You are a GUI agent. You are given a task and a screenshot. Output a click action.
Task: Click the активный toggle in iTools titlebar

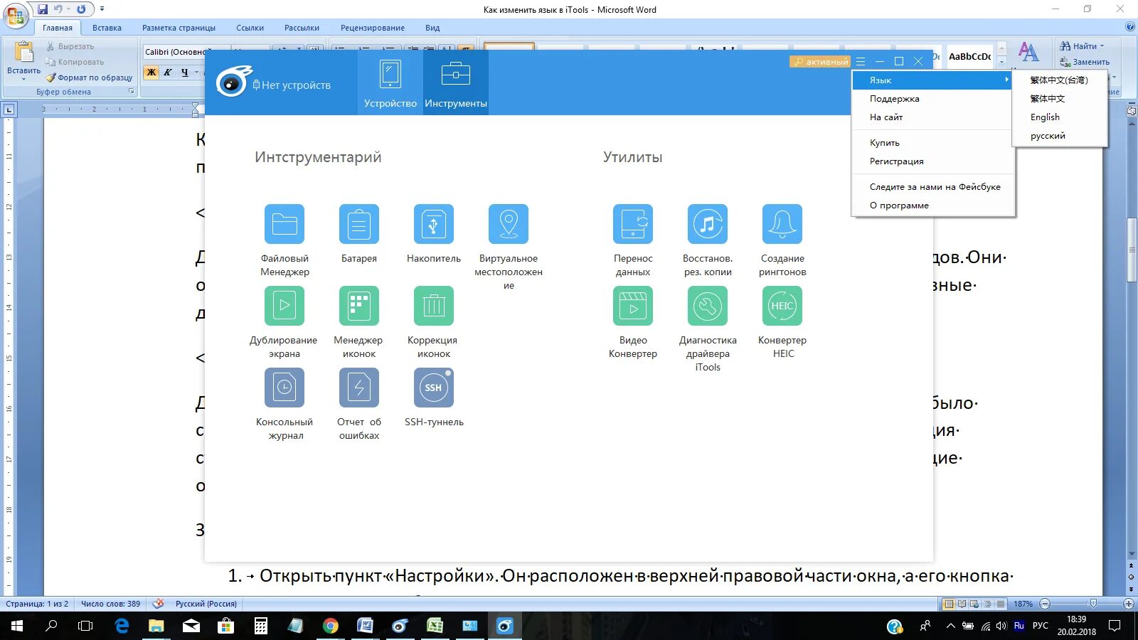point(821,61)
